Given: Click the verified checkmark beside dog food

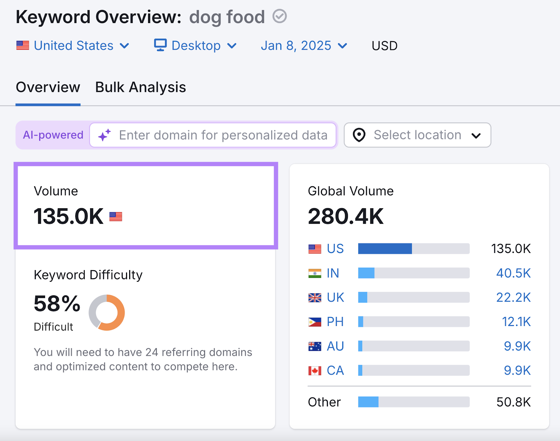Looking at the screenshot, I should (x=279, y=16).
